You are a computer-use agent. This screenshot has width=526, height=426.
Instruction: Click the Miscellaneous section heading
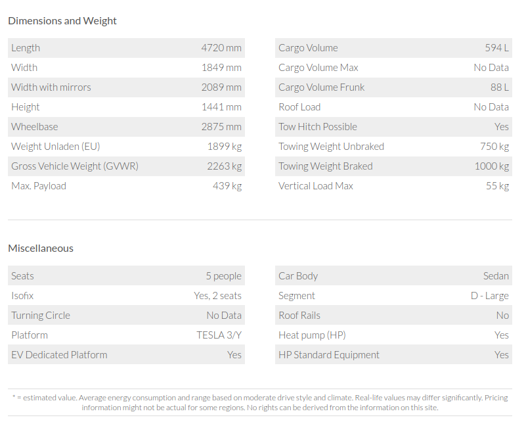pyautogui.click(x=41, y=248)
